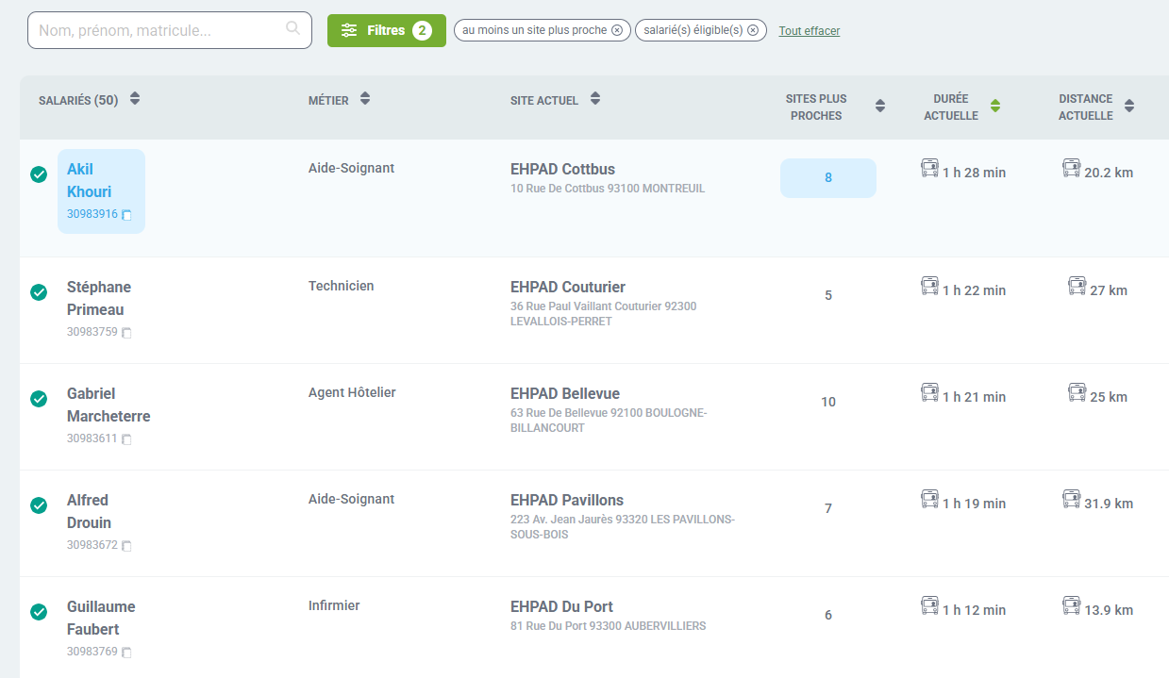1169x678 pixels.
Task: Toggle the green check for Akil Khouri
Action: (39, 174)
